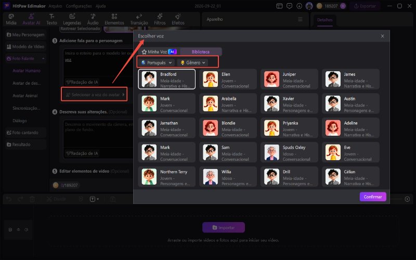Choose the Juniper voice

click(x=289, y=79)
